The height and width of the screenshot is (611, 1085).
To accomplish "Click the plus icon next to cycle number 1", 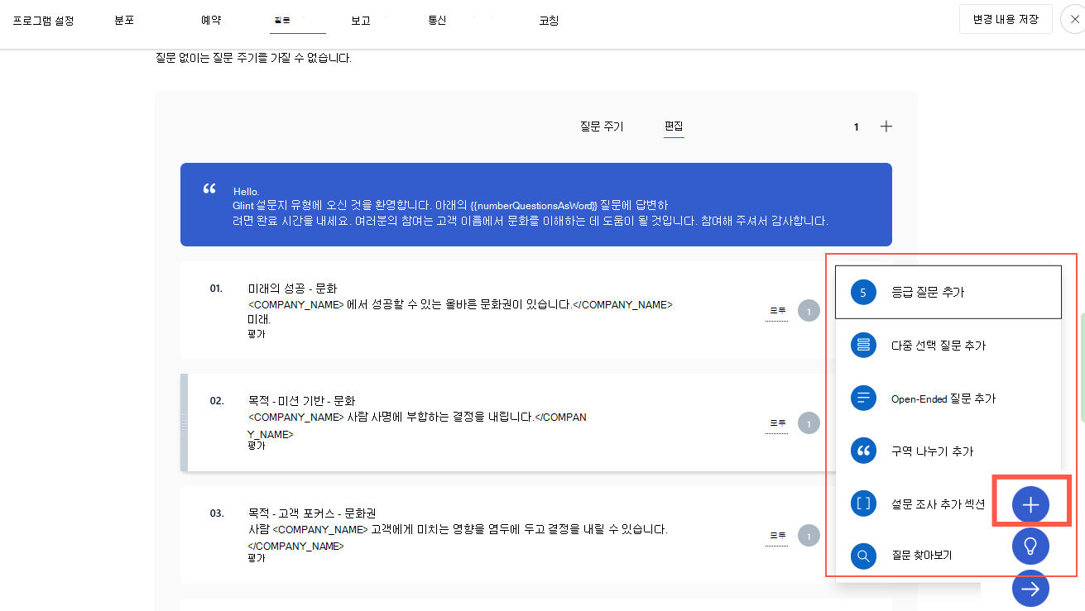I will [x=886, y=126].
